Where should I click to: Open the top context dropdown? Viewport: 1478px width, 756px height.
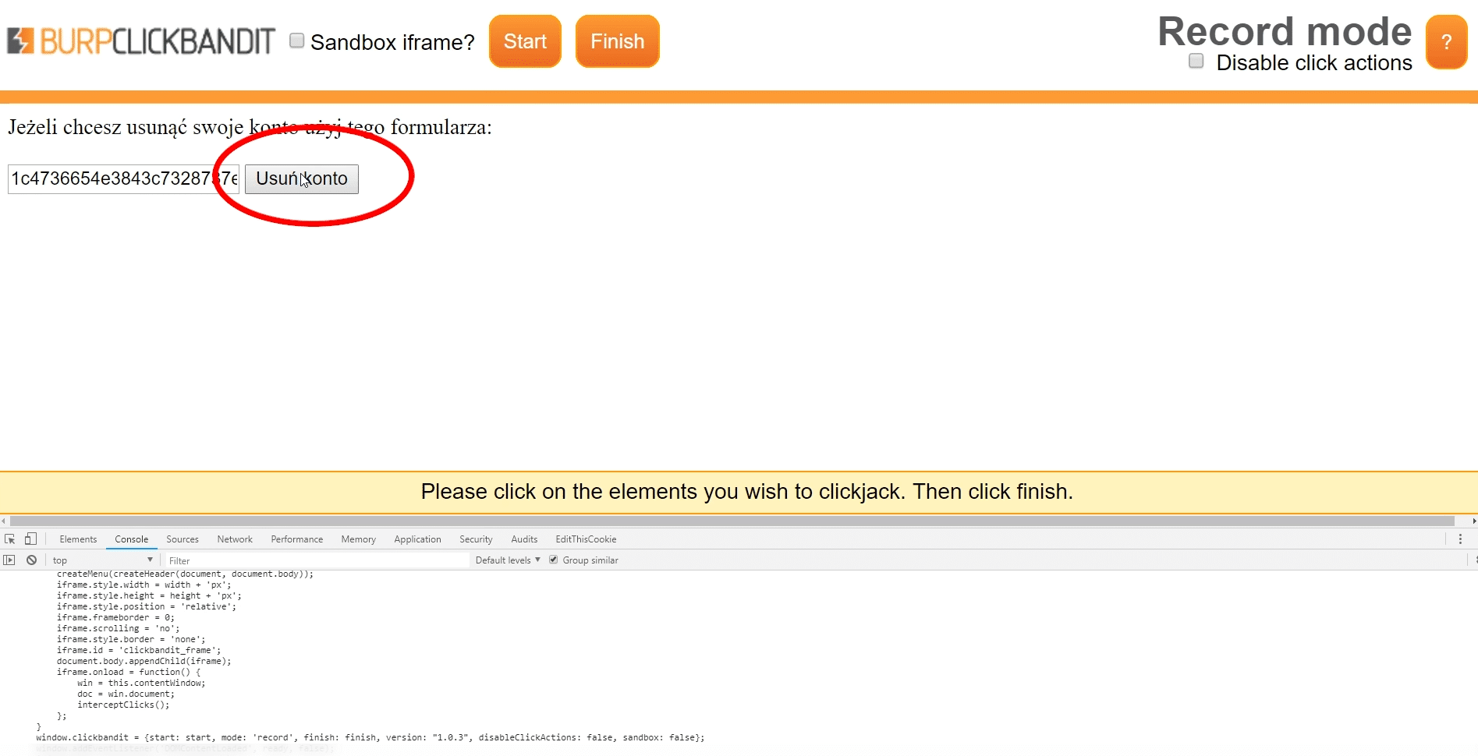103,560
